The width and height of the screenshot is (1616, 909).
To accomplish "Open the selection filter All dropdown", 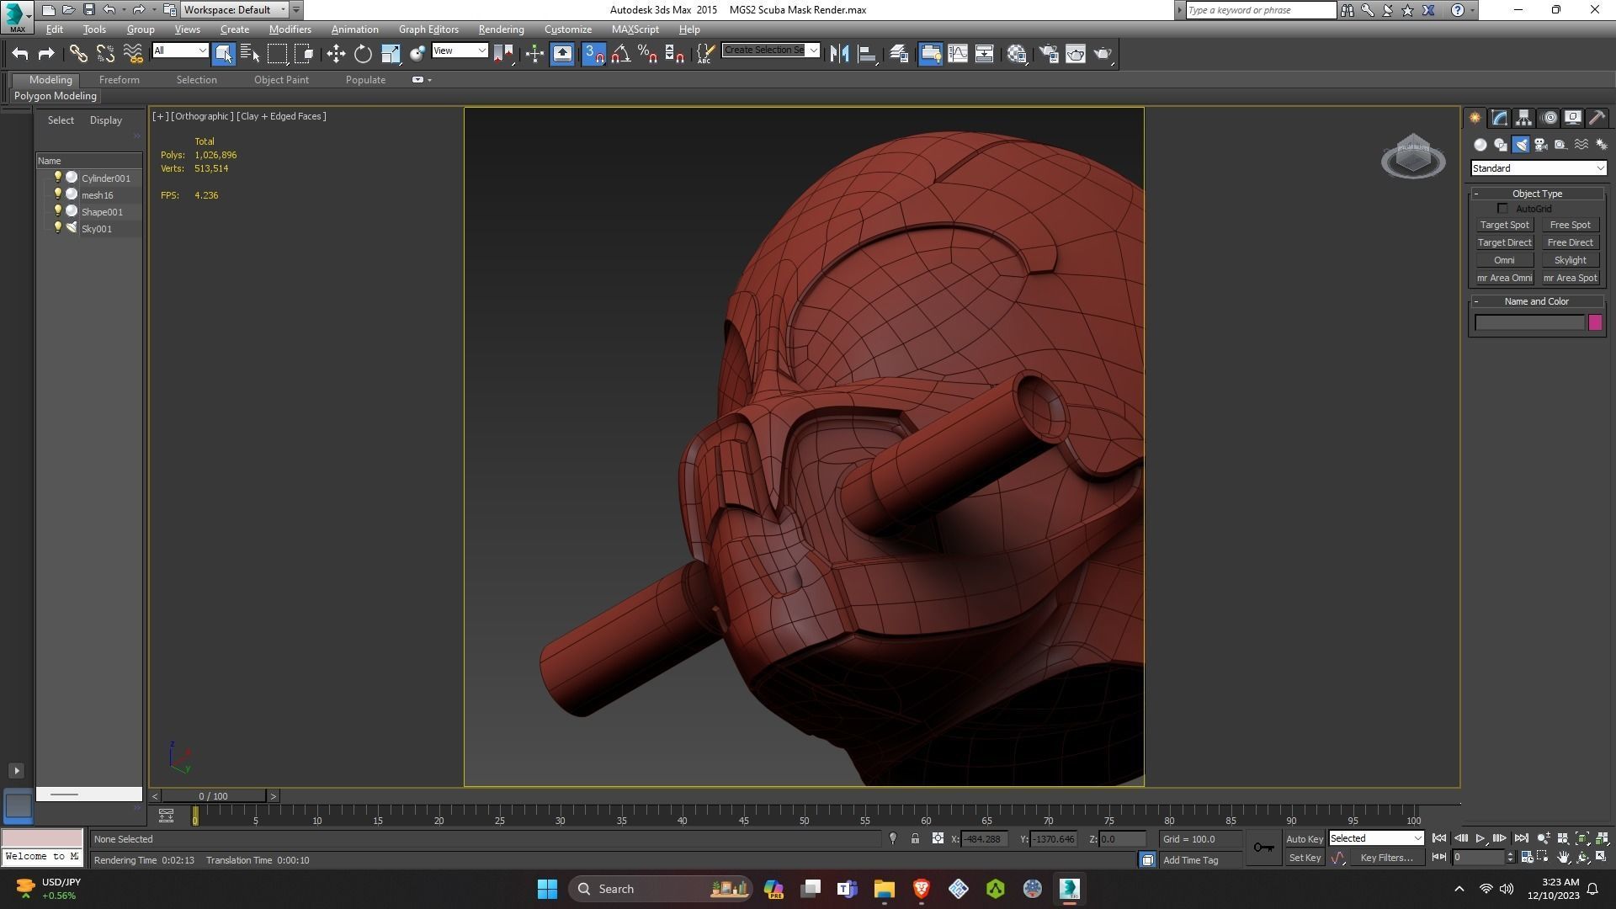I will pos(180,50).
